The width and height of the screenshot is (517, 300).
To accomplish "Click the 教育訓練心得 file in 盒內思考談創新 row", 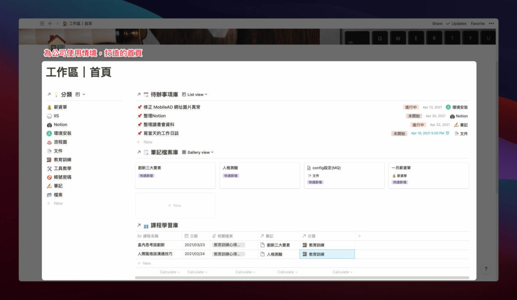I will point(228,245).
